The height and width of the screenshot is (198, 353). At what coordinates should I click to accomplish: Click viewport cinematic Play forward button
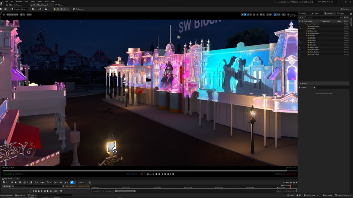point(159,174)
